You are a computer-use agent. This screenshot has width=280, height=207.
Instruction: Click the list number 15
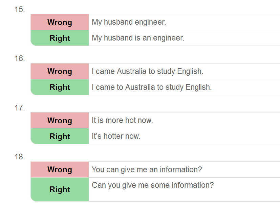[20, 9]
